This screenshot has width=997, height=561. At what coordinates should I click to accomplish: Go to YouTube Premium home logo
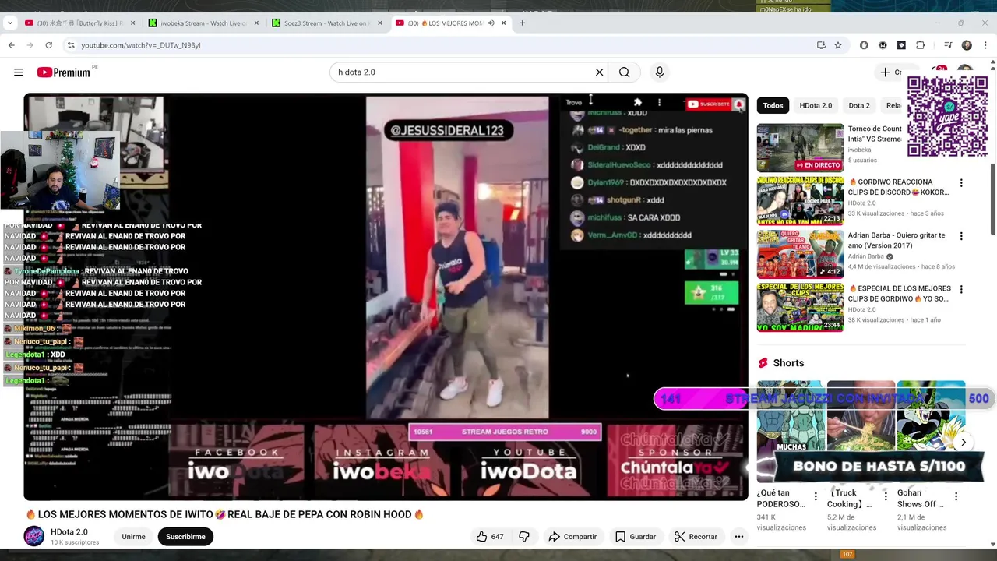64,72
